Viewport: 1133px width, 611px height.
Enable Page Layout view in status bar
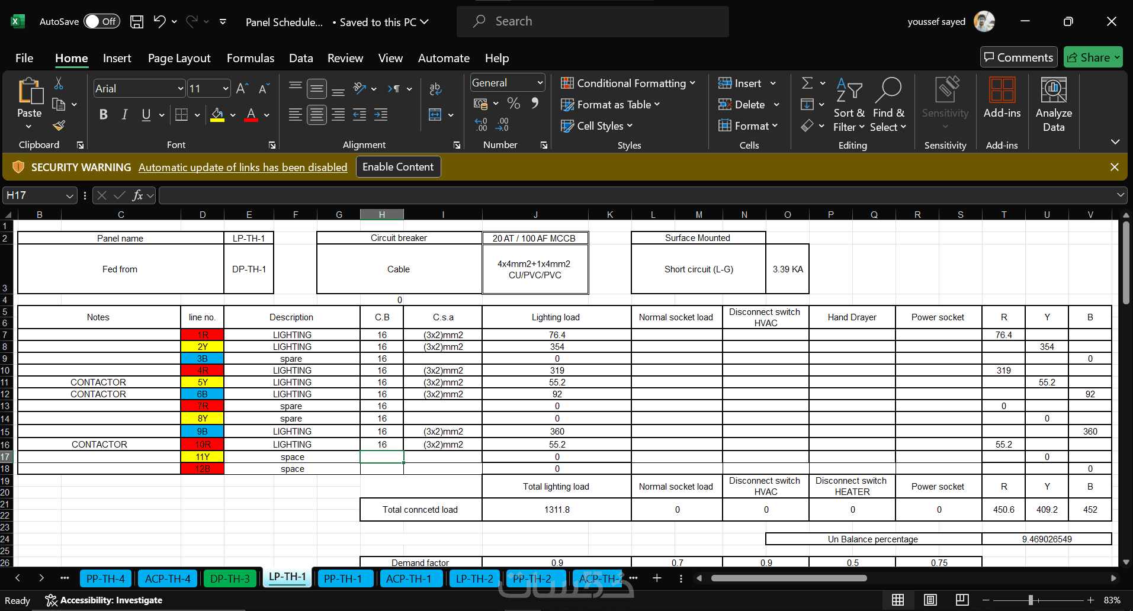(x=930, y=600)
